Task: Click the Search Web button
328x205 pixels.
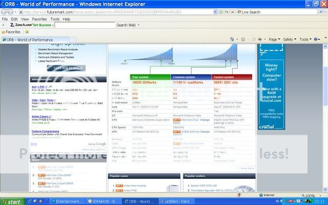Action: pos(126,25)
